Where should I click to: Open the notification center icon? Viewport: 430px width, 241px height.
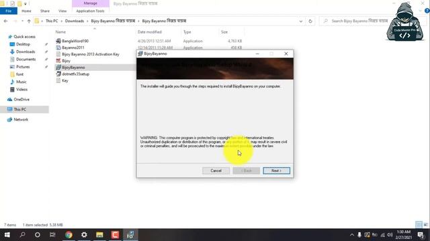pos(421,235)
